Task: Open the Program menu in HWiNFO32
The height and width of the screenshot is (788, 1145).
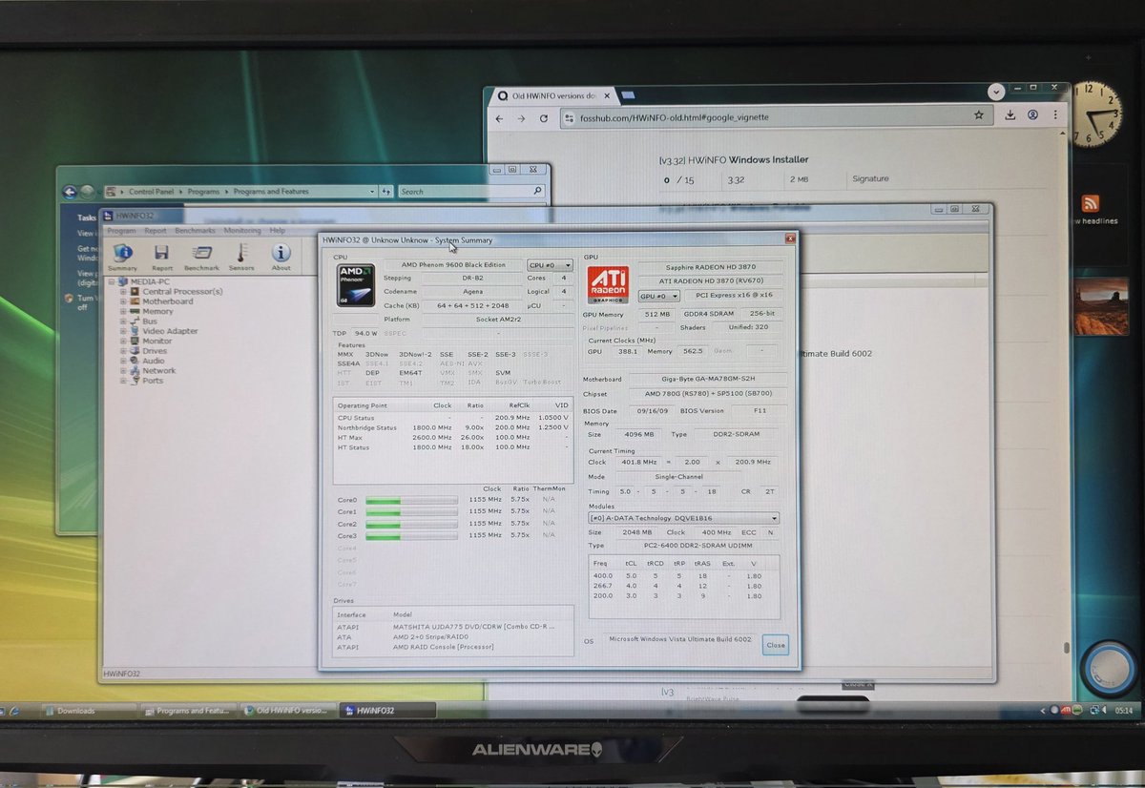Action: (121, 230)
